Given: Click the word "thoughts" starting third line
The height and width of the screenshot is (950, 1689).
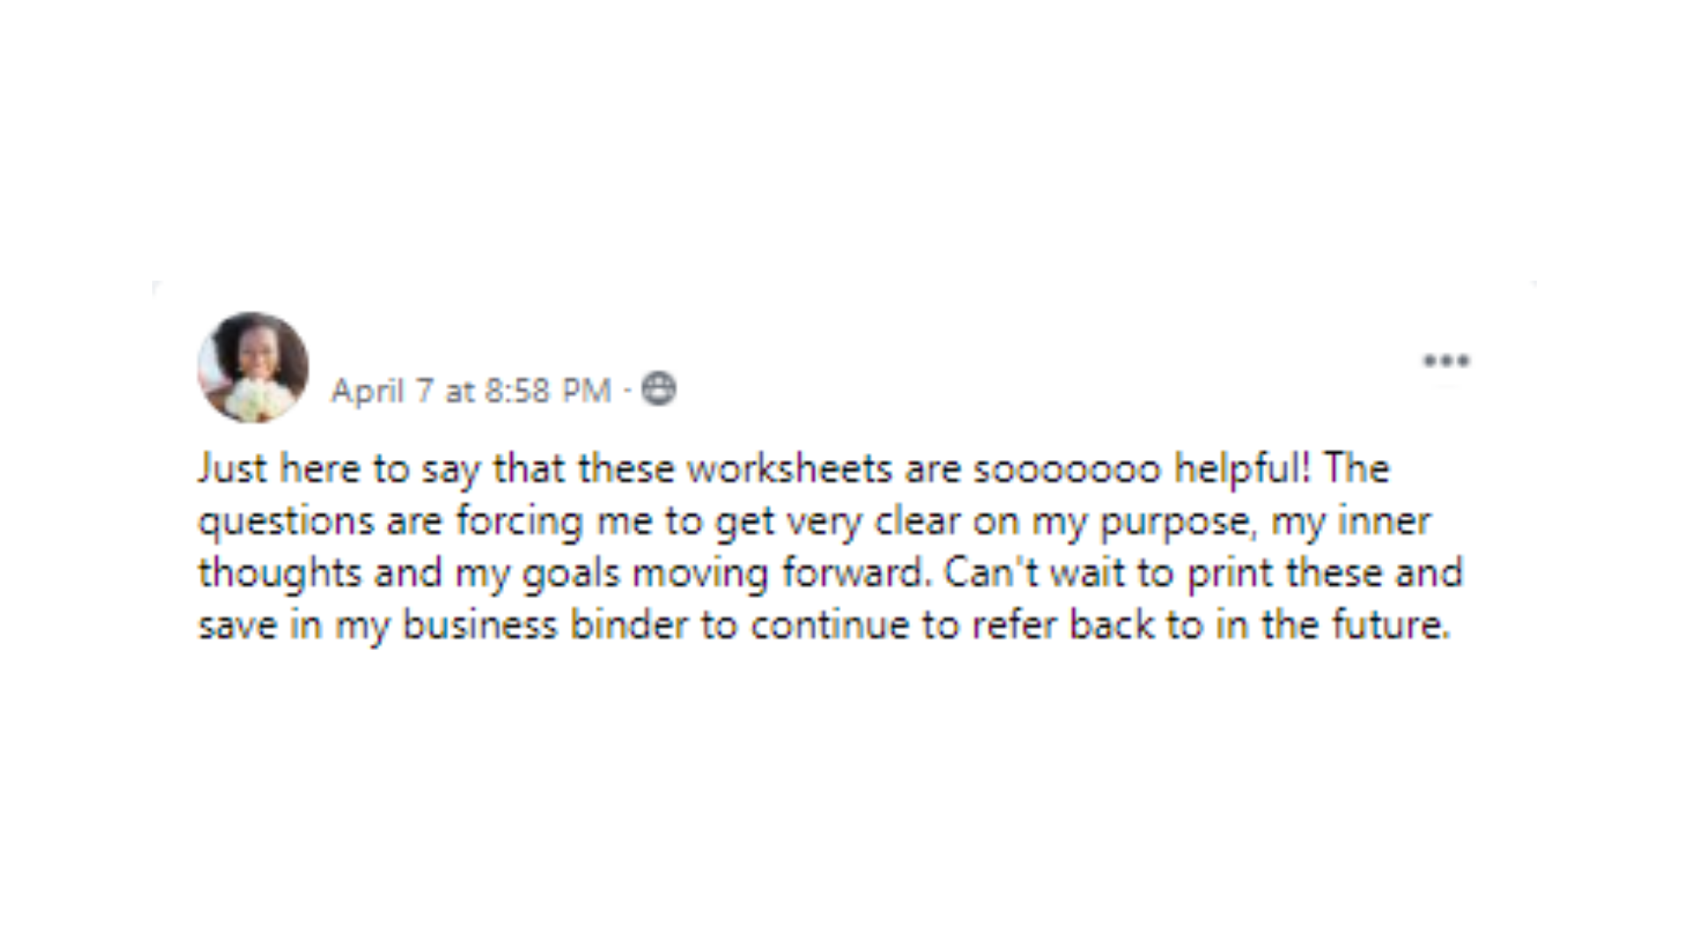Looking at the screenshot, I should click(x=280, y=573).
